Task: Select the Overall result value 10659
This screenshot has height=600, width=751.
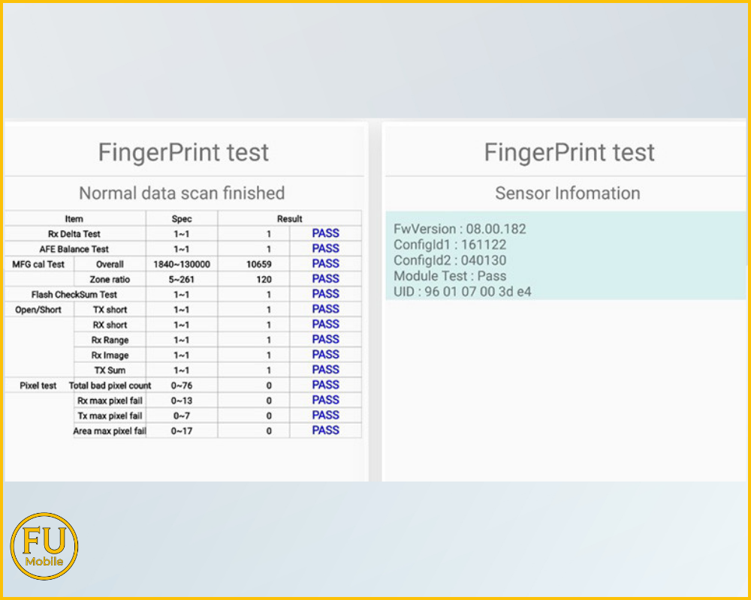Action: coord(258,264)
